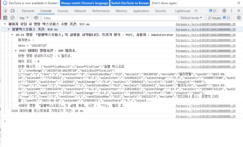Screen dimensions: 243x147
Task: Open live expression eye icon
Action: click(x=36, y=18)
